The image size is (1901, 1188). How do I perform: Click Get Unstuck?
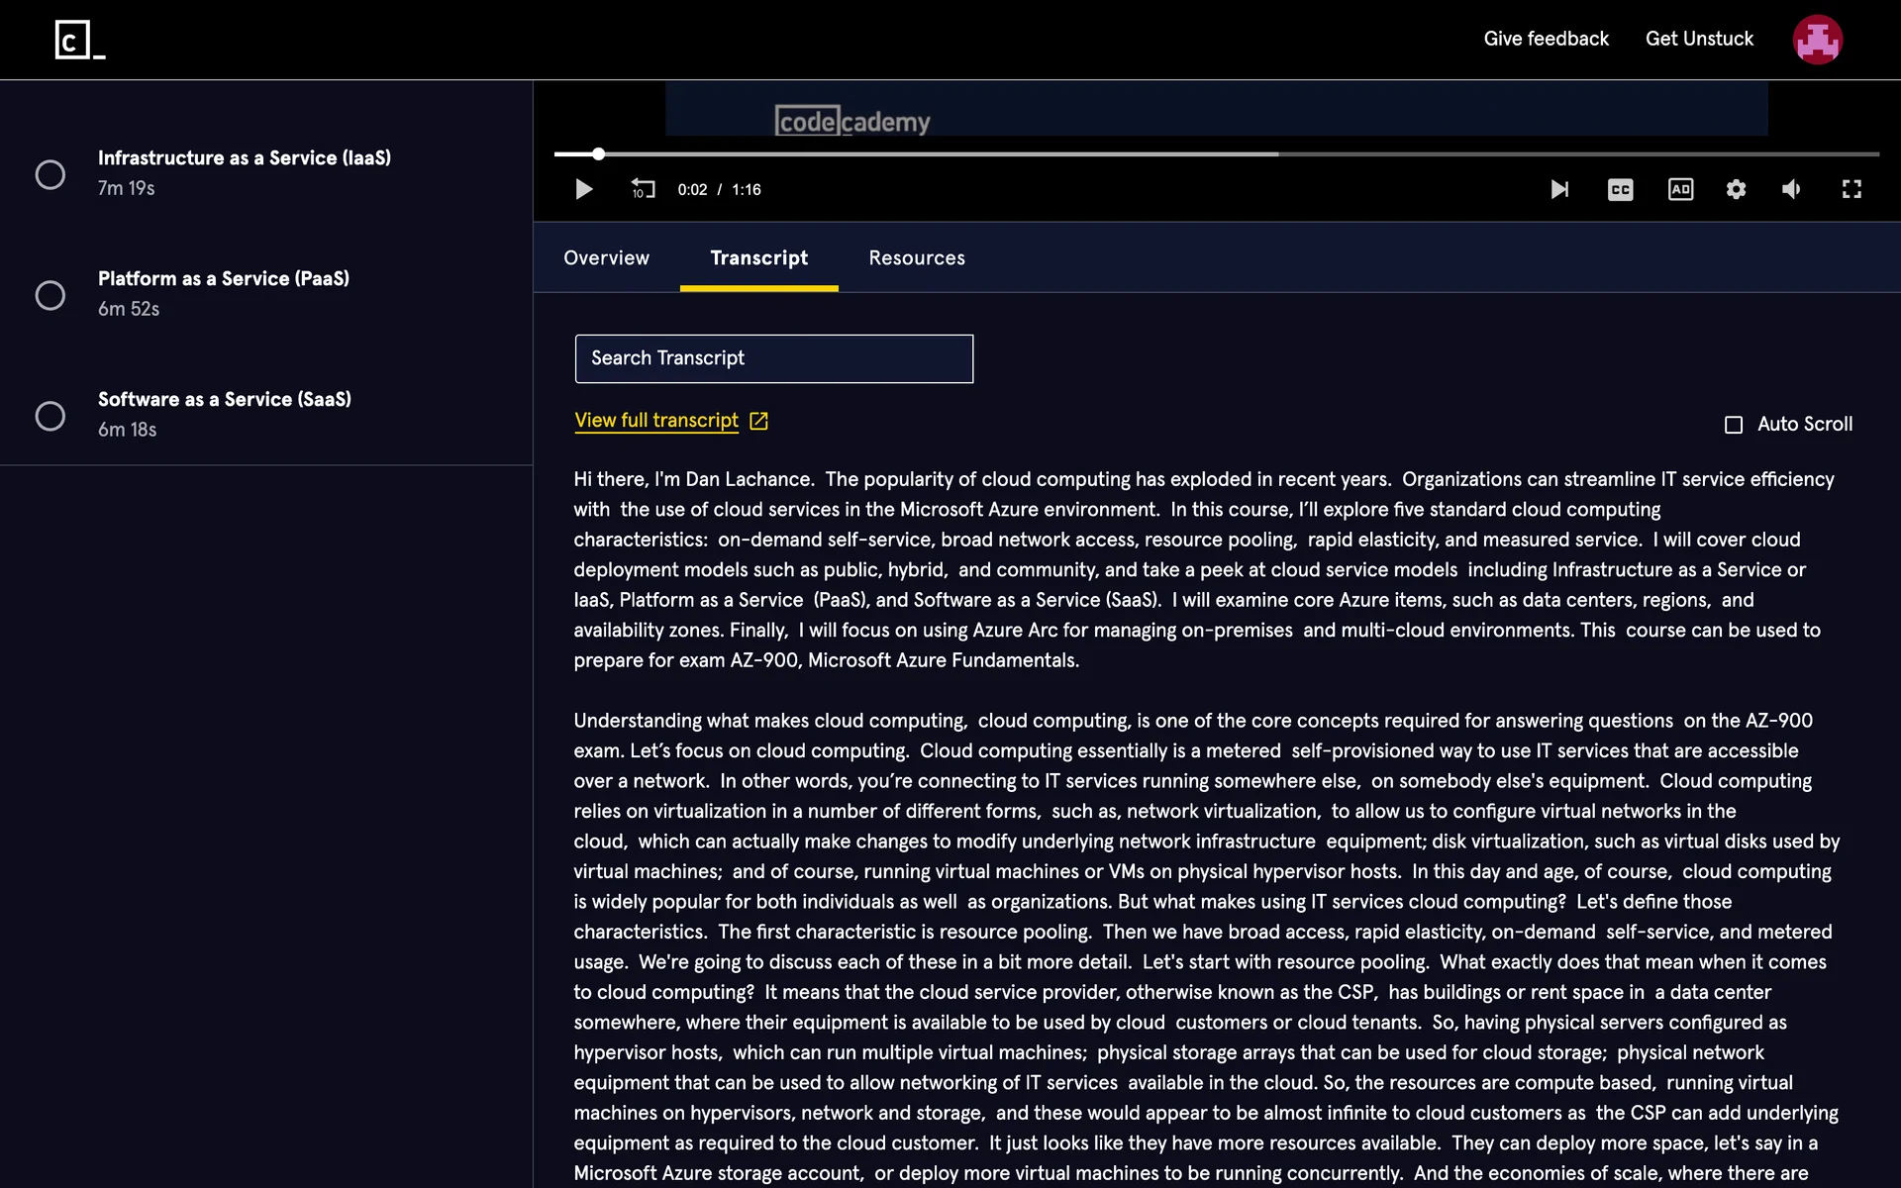coord(1699,39)
